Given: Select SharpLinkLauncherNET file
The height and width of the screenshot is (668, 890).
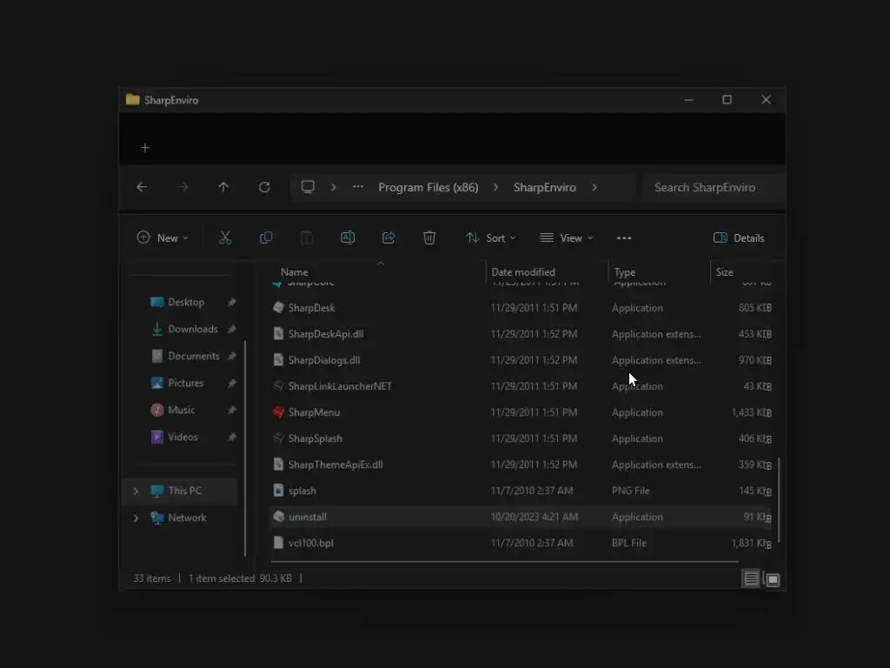Looking at the screenshot, I should (521, 386).
